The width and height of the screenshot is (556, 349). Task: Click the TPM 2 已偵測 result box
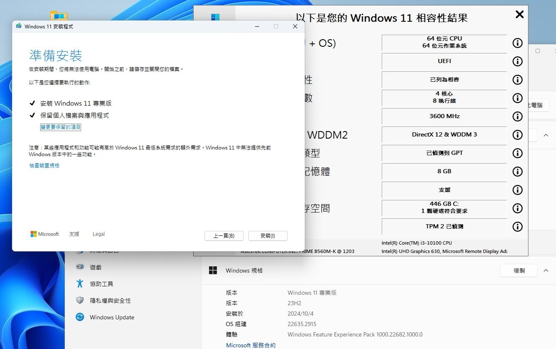[444, 226]
